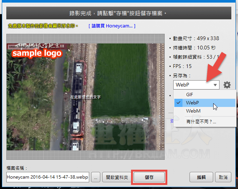Click the browse "..." button beside filename
The width and height of the screenshot is (238, 189).
coord(96,177)
